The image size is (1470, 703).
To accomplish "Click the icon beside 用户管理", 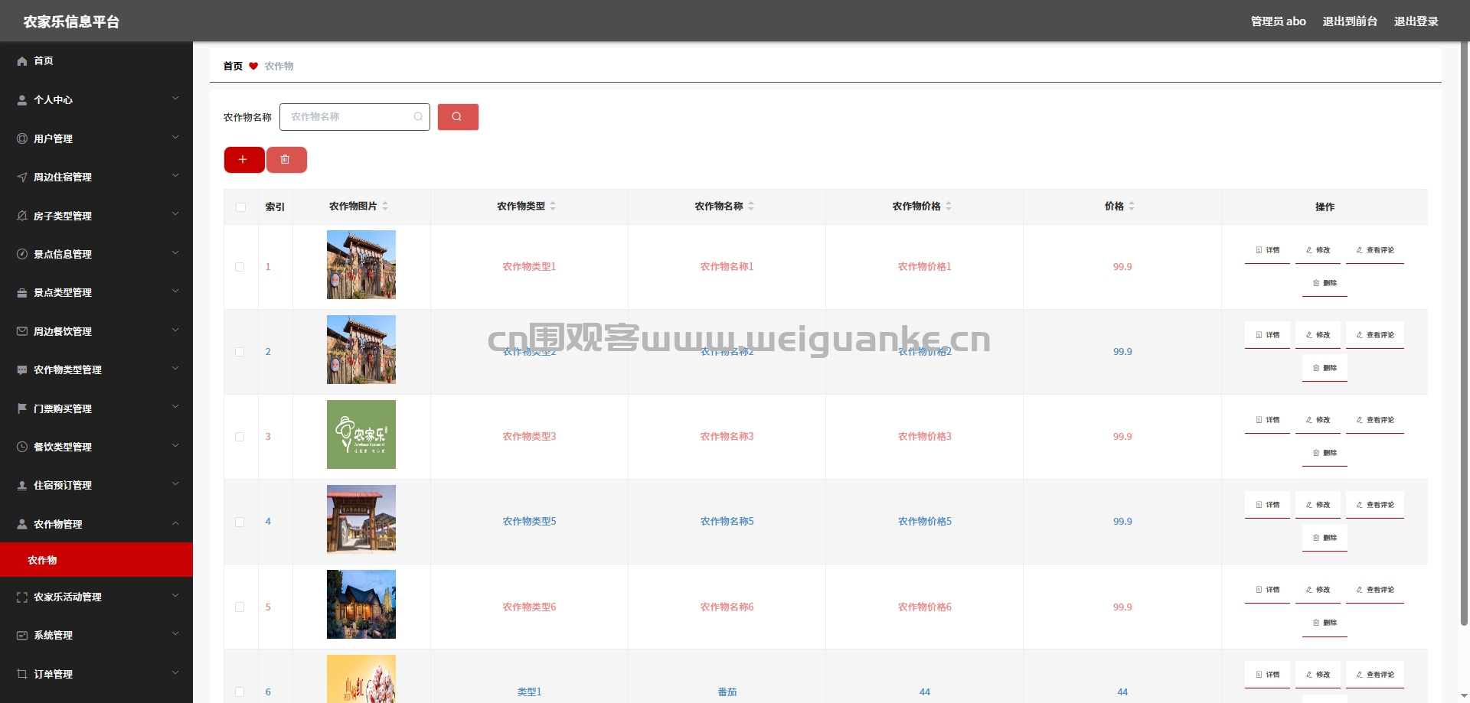I will tap(22, 138).
